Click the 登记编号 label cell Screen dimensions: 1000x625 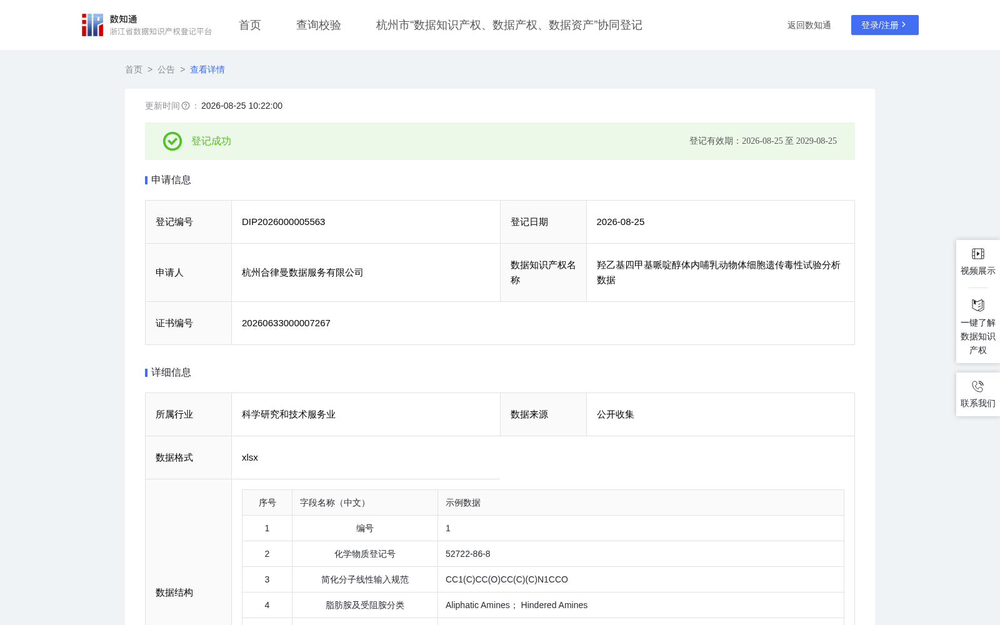189,222
